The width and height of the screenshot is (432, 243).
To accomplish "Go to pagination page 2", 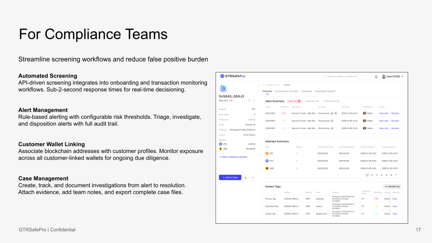I will point(372,175).
